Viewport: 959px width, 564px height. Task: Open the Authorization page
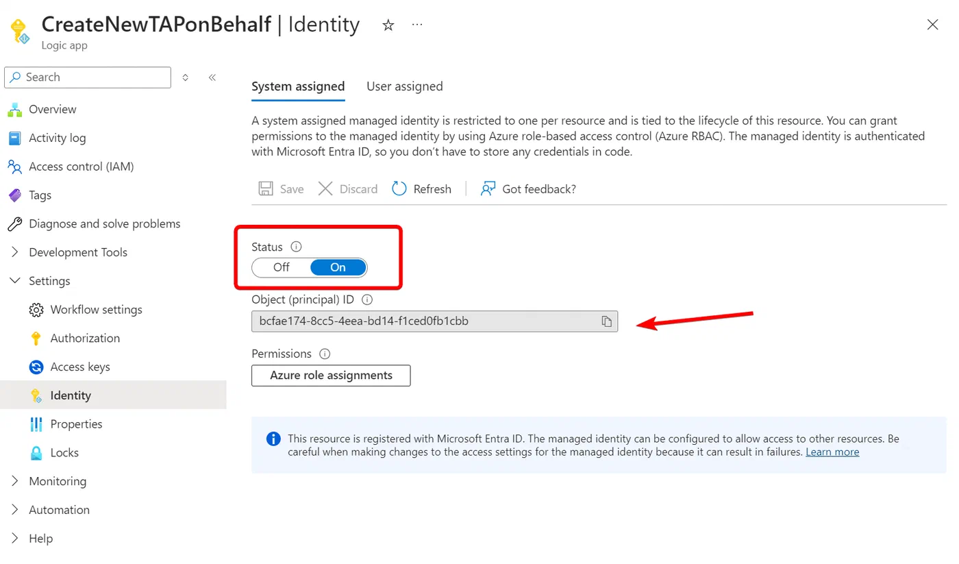(85, 339)
